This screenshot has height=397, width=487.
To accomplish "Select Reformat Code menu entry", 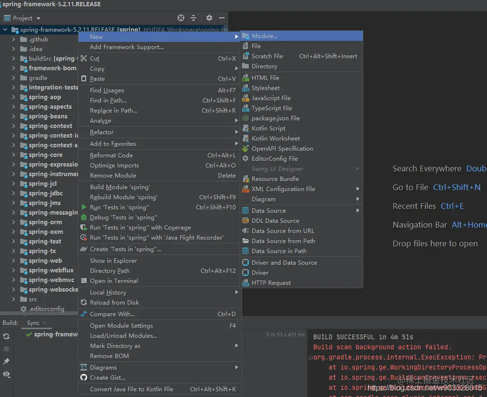I will tap(159, 155).
